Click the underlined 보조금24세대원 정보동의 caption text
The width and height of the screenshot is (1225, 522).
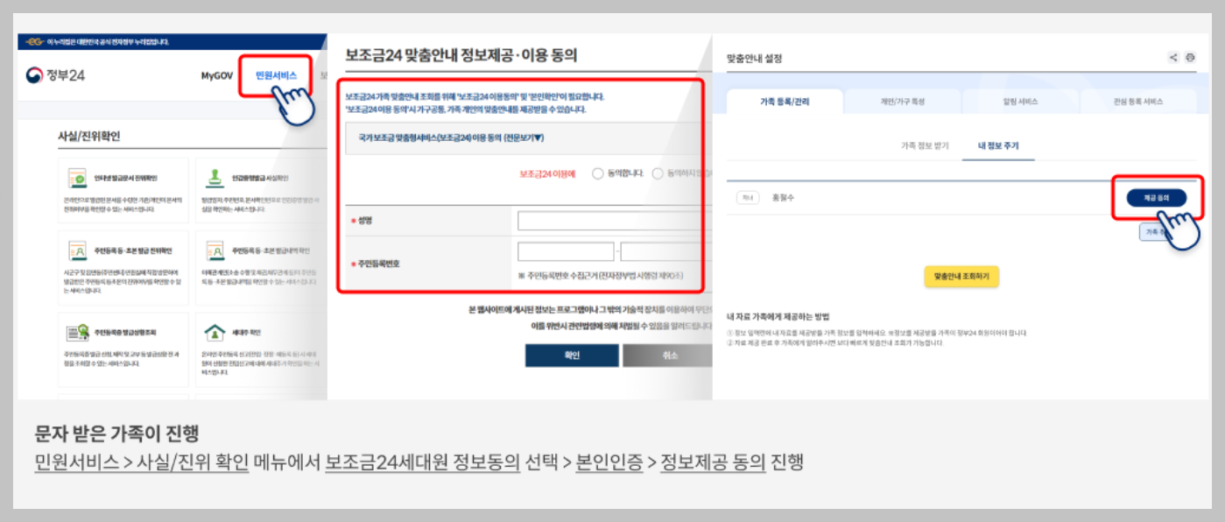click(x=422, y=462)
